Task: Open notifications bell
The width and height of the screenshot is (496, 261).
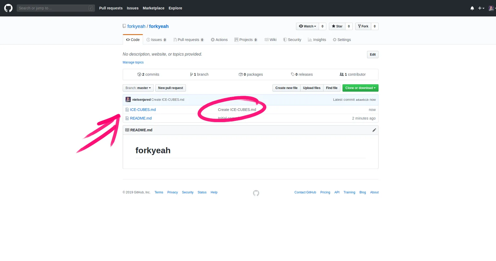Action: (x=472, y=8)
